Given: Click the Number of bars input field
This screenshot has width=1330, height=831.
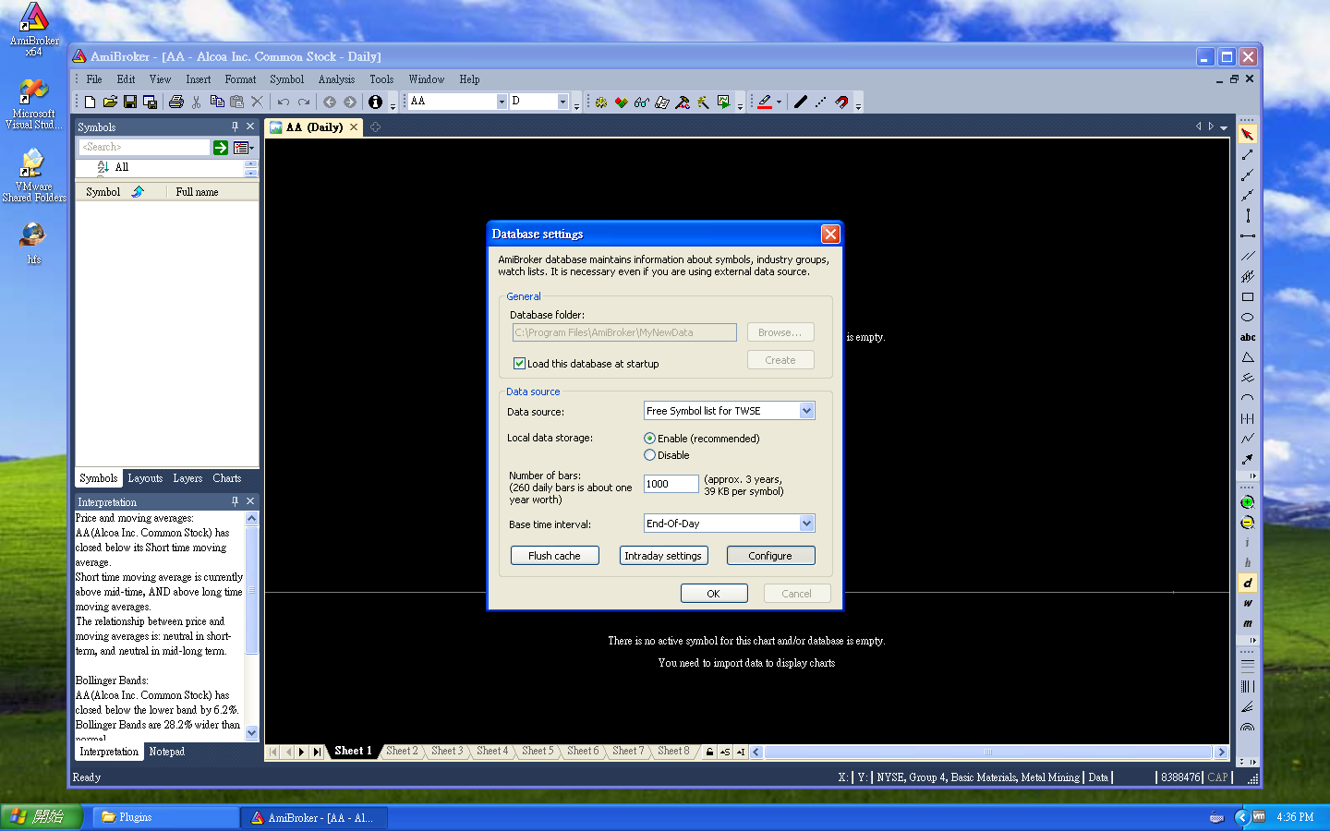Looking at the screenshot, I should [671, 484].
